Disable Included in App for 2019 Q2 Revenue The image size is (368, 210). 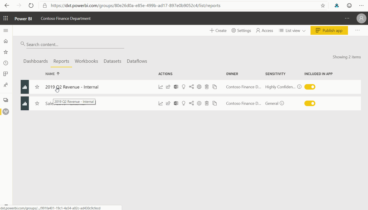click(x=310, y=87)
